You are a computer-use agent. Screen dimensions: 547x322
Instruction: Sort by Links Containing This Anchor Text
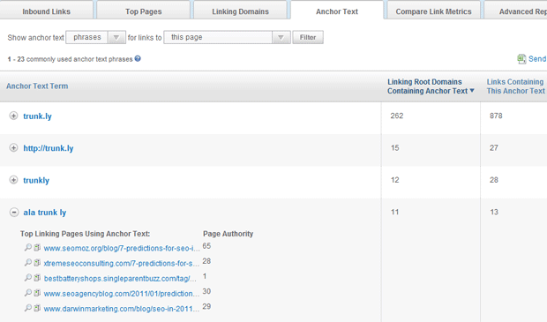coord(515,86)
